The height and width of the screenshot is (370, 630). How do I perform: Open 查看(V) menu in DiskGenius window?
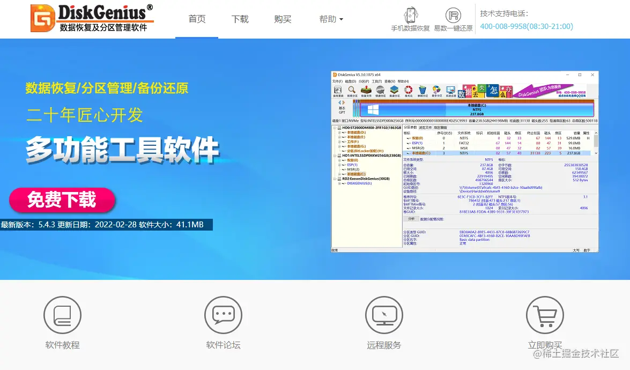(390, 82)
